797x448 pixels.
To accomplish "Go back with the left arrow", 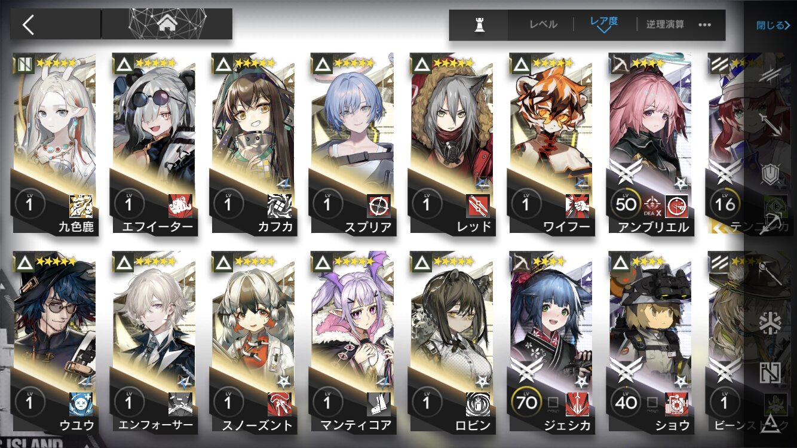I will (x=28, y=24).
